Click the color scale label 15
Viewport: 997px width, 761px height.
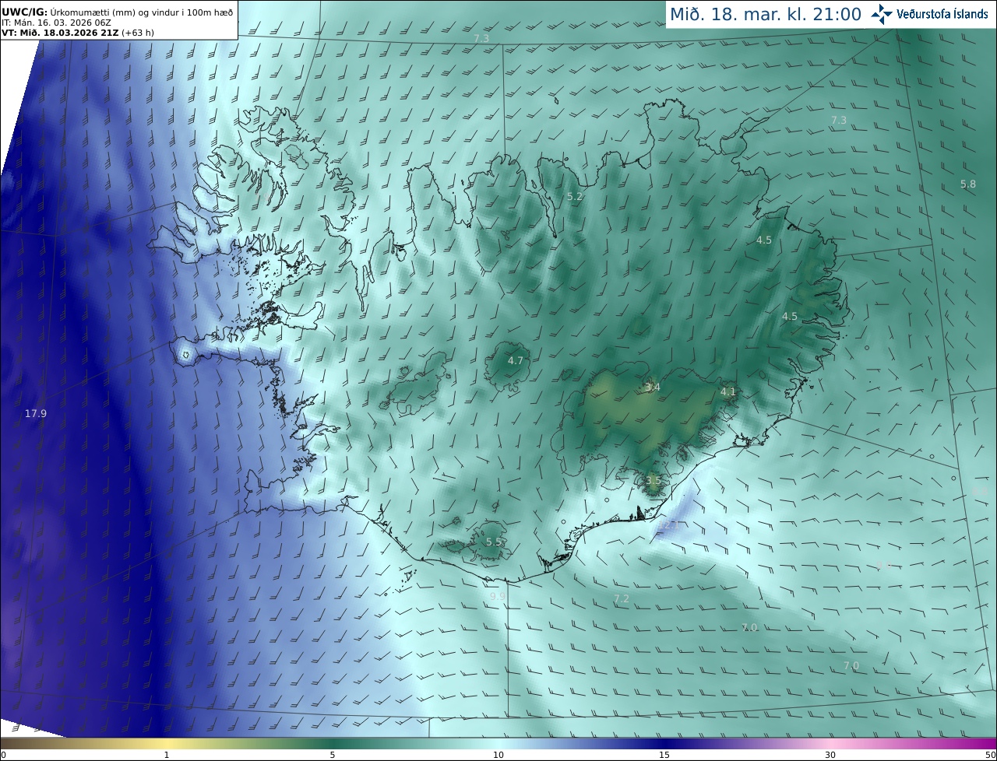pos(664,756)
